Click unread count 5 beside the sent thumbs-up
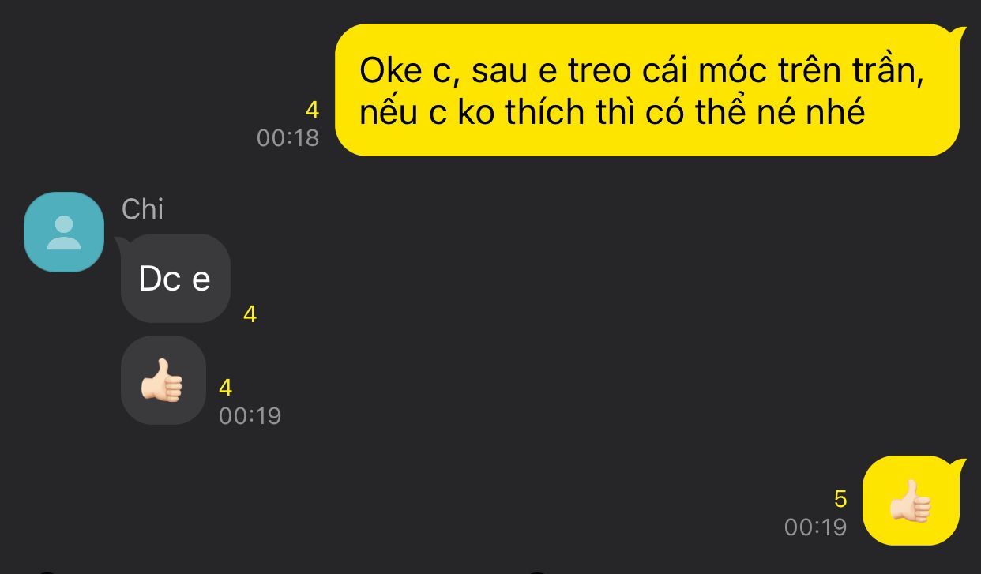This screenshot has height=574, width=981. click(840, 499)
